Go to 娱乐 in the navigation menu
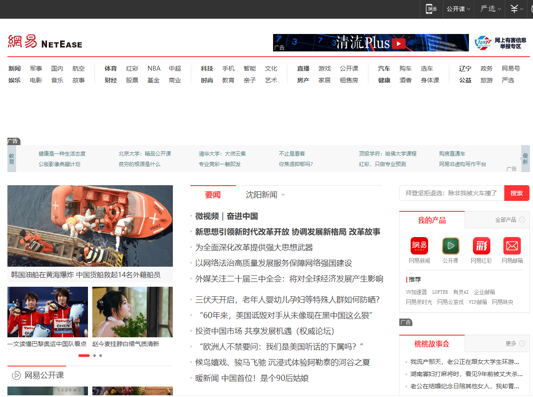533x397 pixels. pos(14,80)
